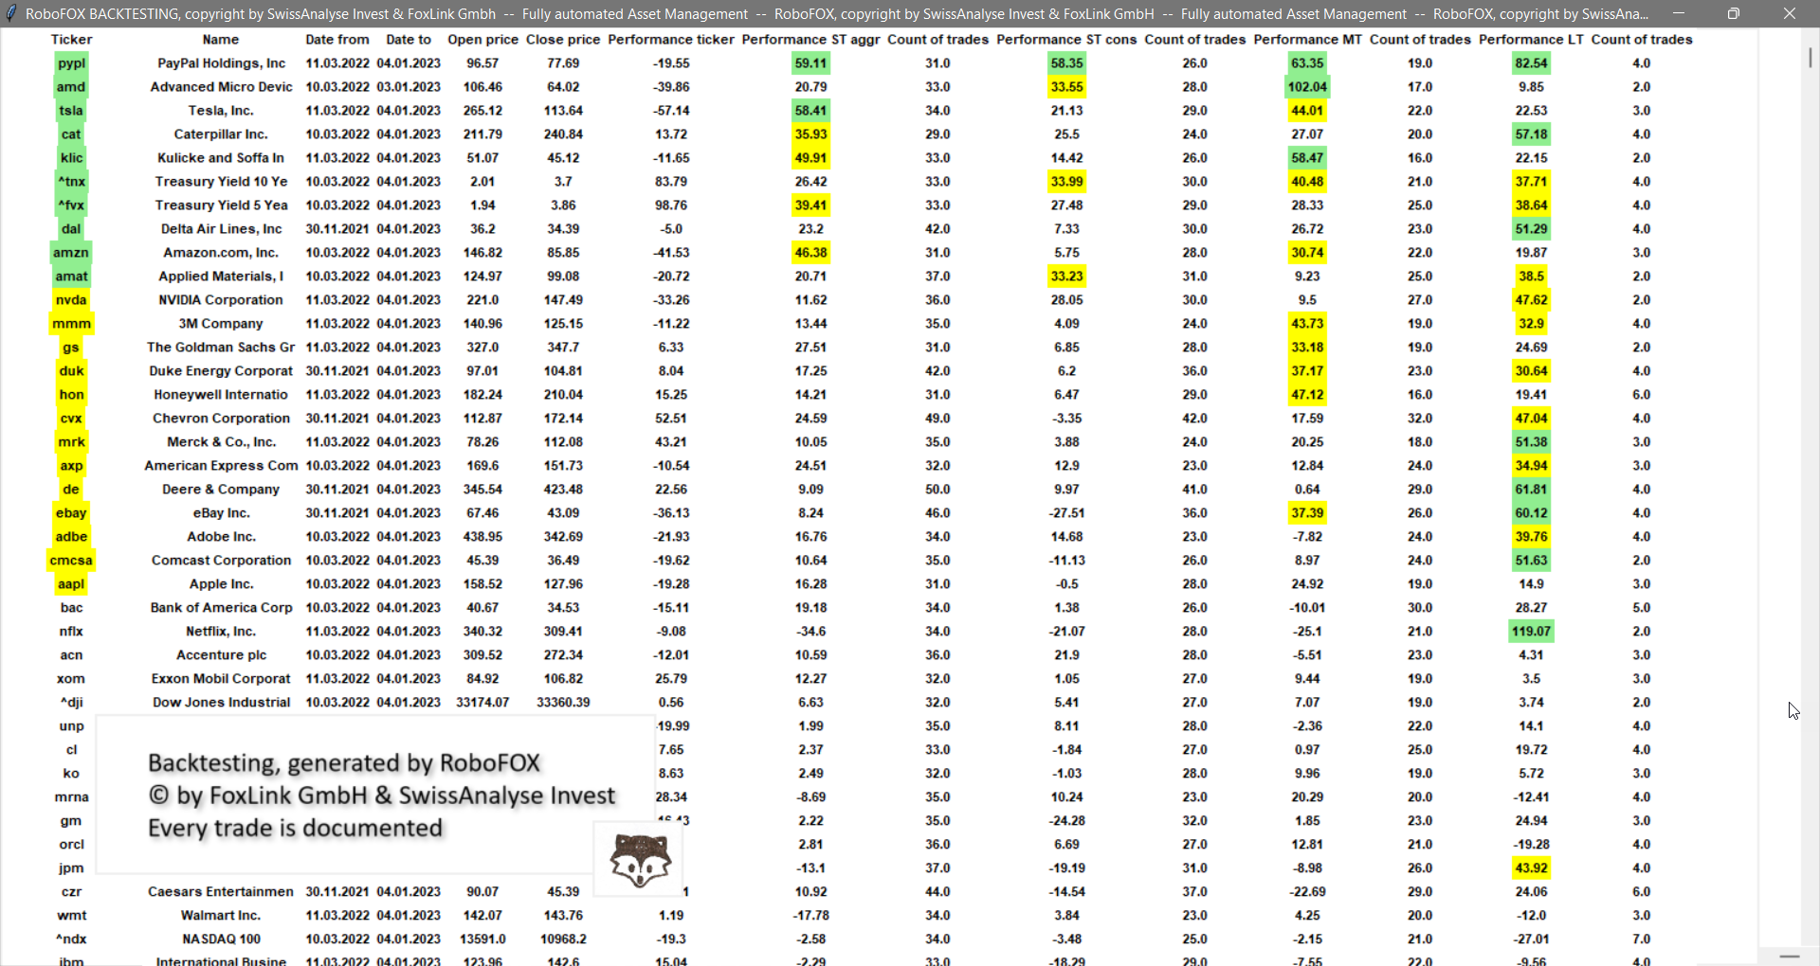Click highlighted 82.54 LT performance for pypl
Screen dimensions: 1820x966
click(1531, 63)
